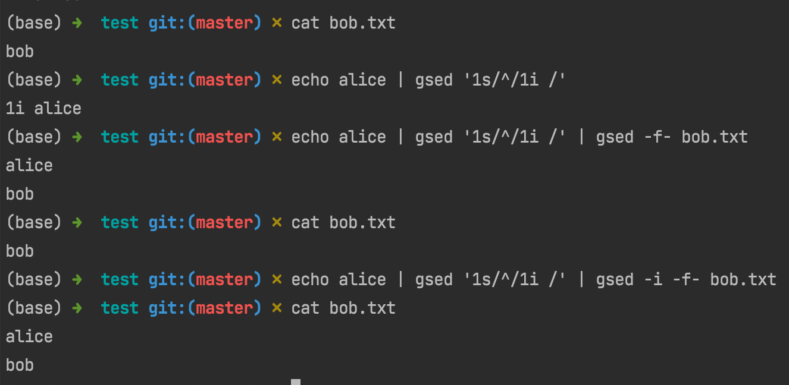
Task: Click the 'alice' output just above the final 'bob'
Action: (x=29, y=337)
